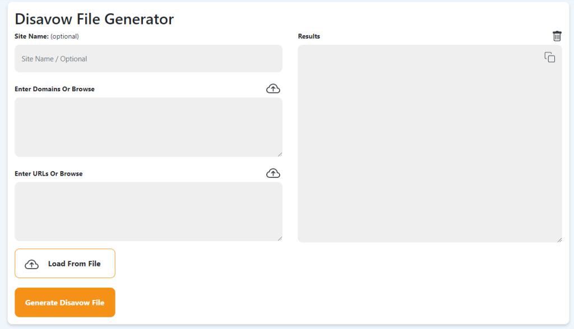
Task: Click the upload icon beside Enter URLs
Action: pos(273,173)
